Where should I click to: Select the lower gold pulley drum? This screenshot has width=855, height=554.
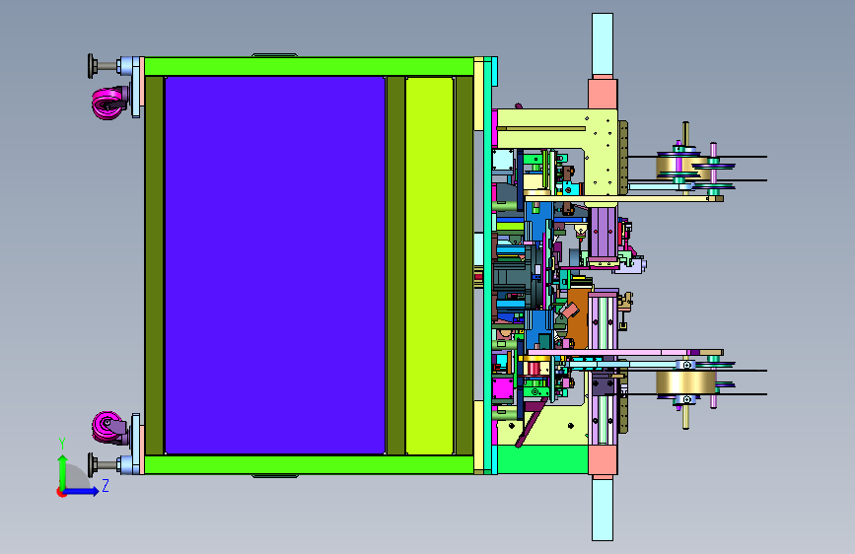(x=686, y=382)
